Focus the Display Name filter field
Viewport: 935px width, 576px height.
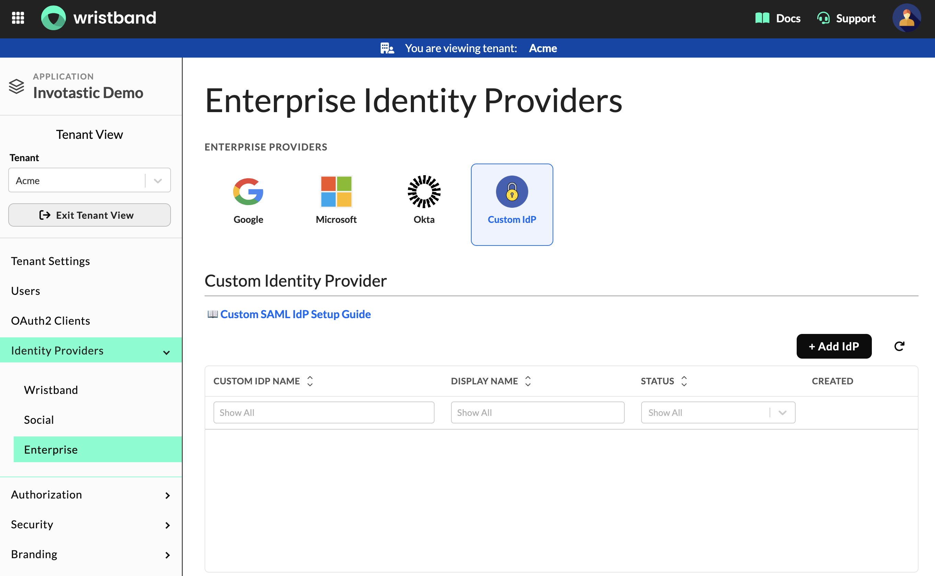[x=537, y=412]
